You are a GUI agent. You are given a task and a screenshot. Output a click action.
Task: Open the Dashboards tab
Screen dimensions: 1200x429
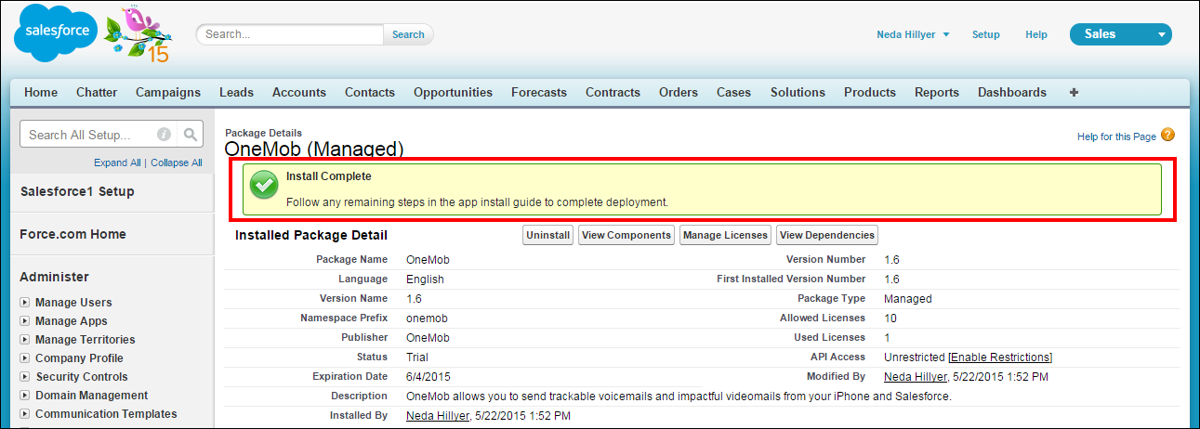(x=1012, y=92)
